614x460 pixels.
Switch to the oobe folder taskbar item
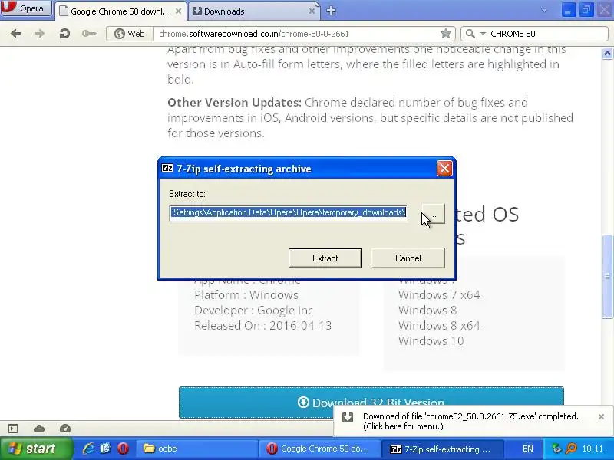[x=197, y=449]
